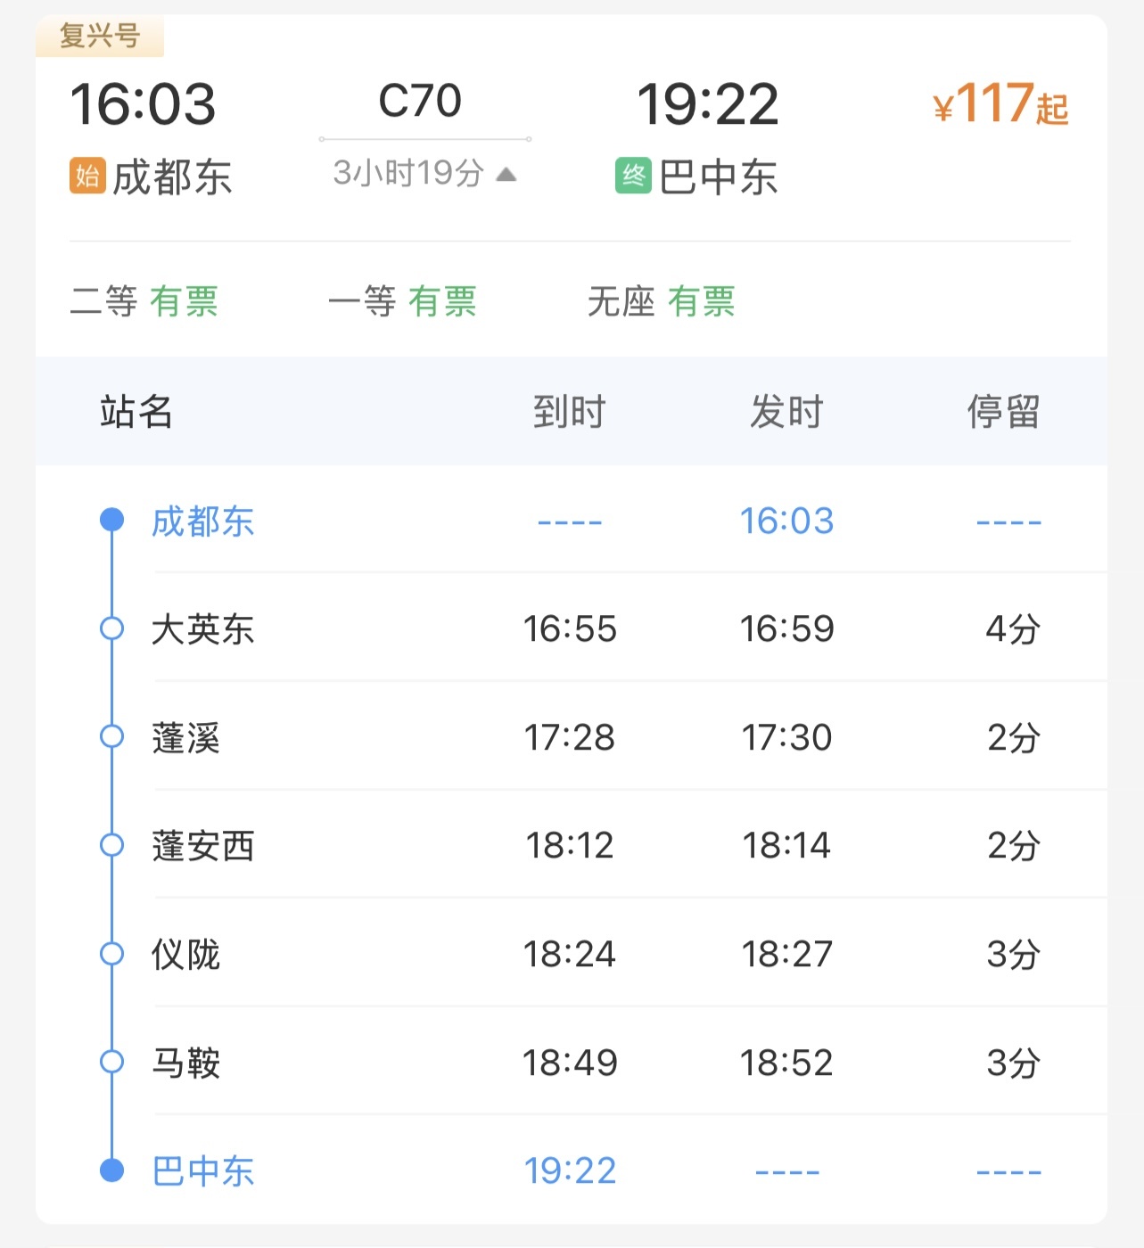Click the 站名 column header
The image size is (1144, 1248).
pyautogui.click(x=136, y=412)
